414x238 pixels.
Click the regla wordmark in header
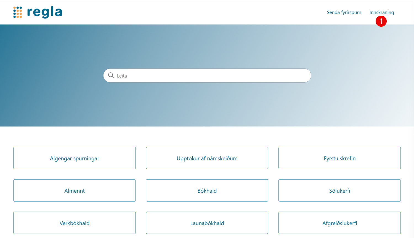pos(44,12)
